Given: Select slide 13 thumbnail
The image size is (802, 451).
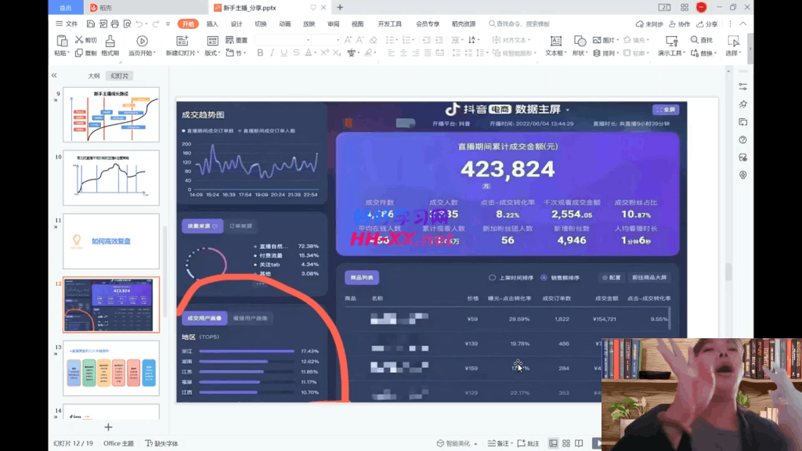Looking at the screenshot, I should click(x=111, y=368).
